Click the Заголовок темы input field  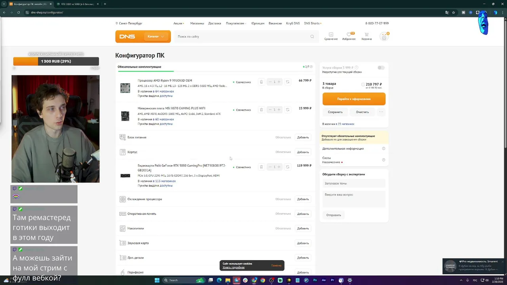[354, 183]
